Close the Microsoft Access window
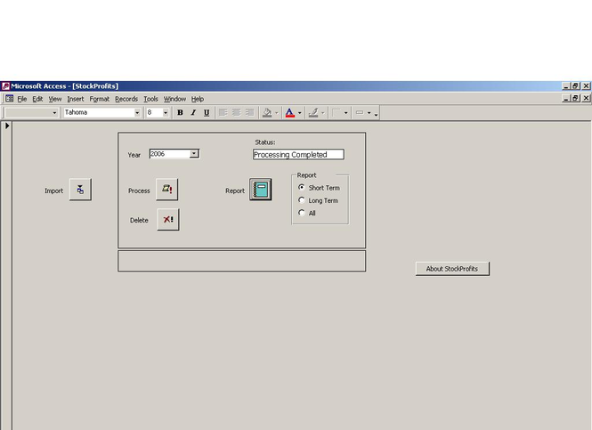 tap(586, 86)
